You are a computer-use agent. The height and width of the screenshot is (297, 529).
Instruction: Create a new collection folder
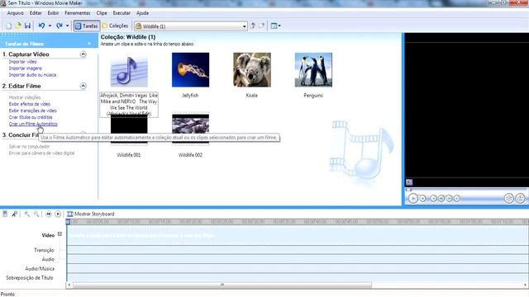pos(261,26)
